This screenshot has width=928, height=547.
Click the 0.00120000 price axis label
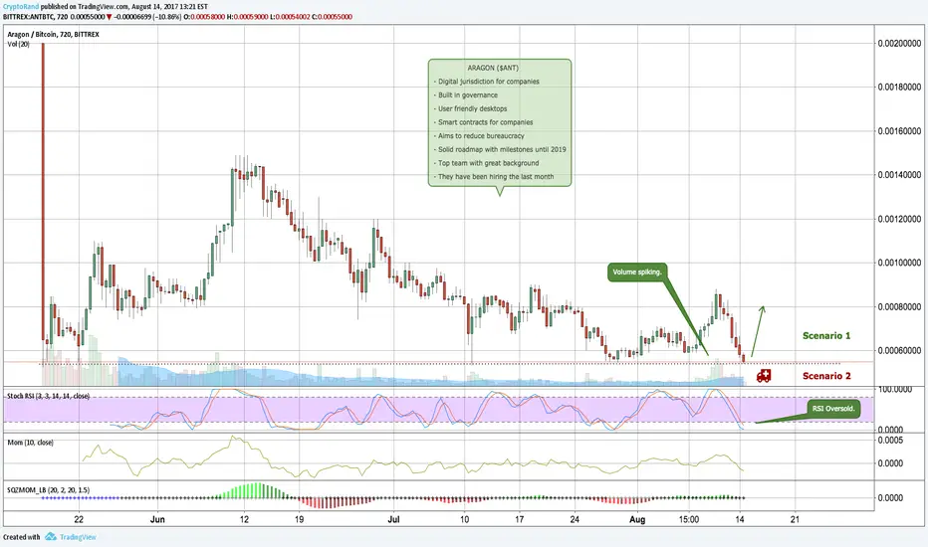[899, 219]
